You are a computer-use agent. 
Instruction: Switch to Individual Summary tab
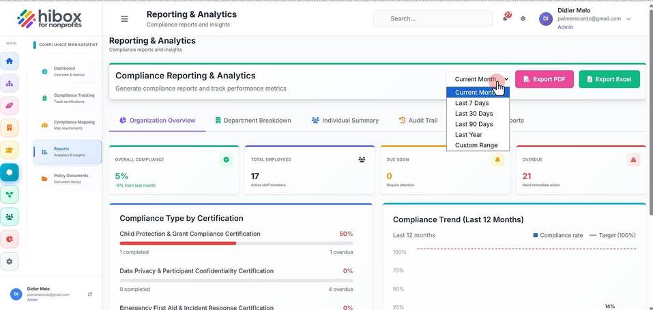(x=345, y=121)
